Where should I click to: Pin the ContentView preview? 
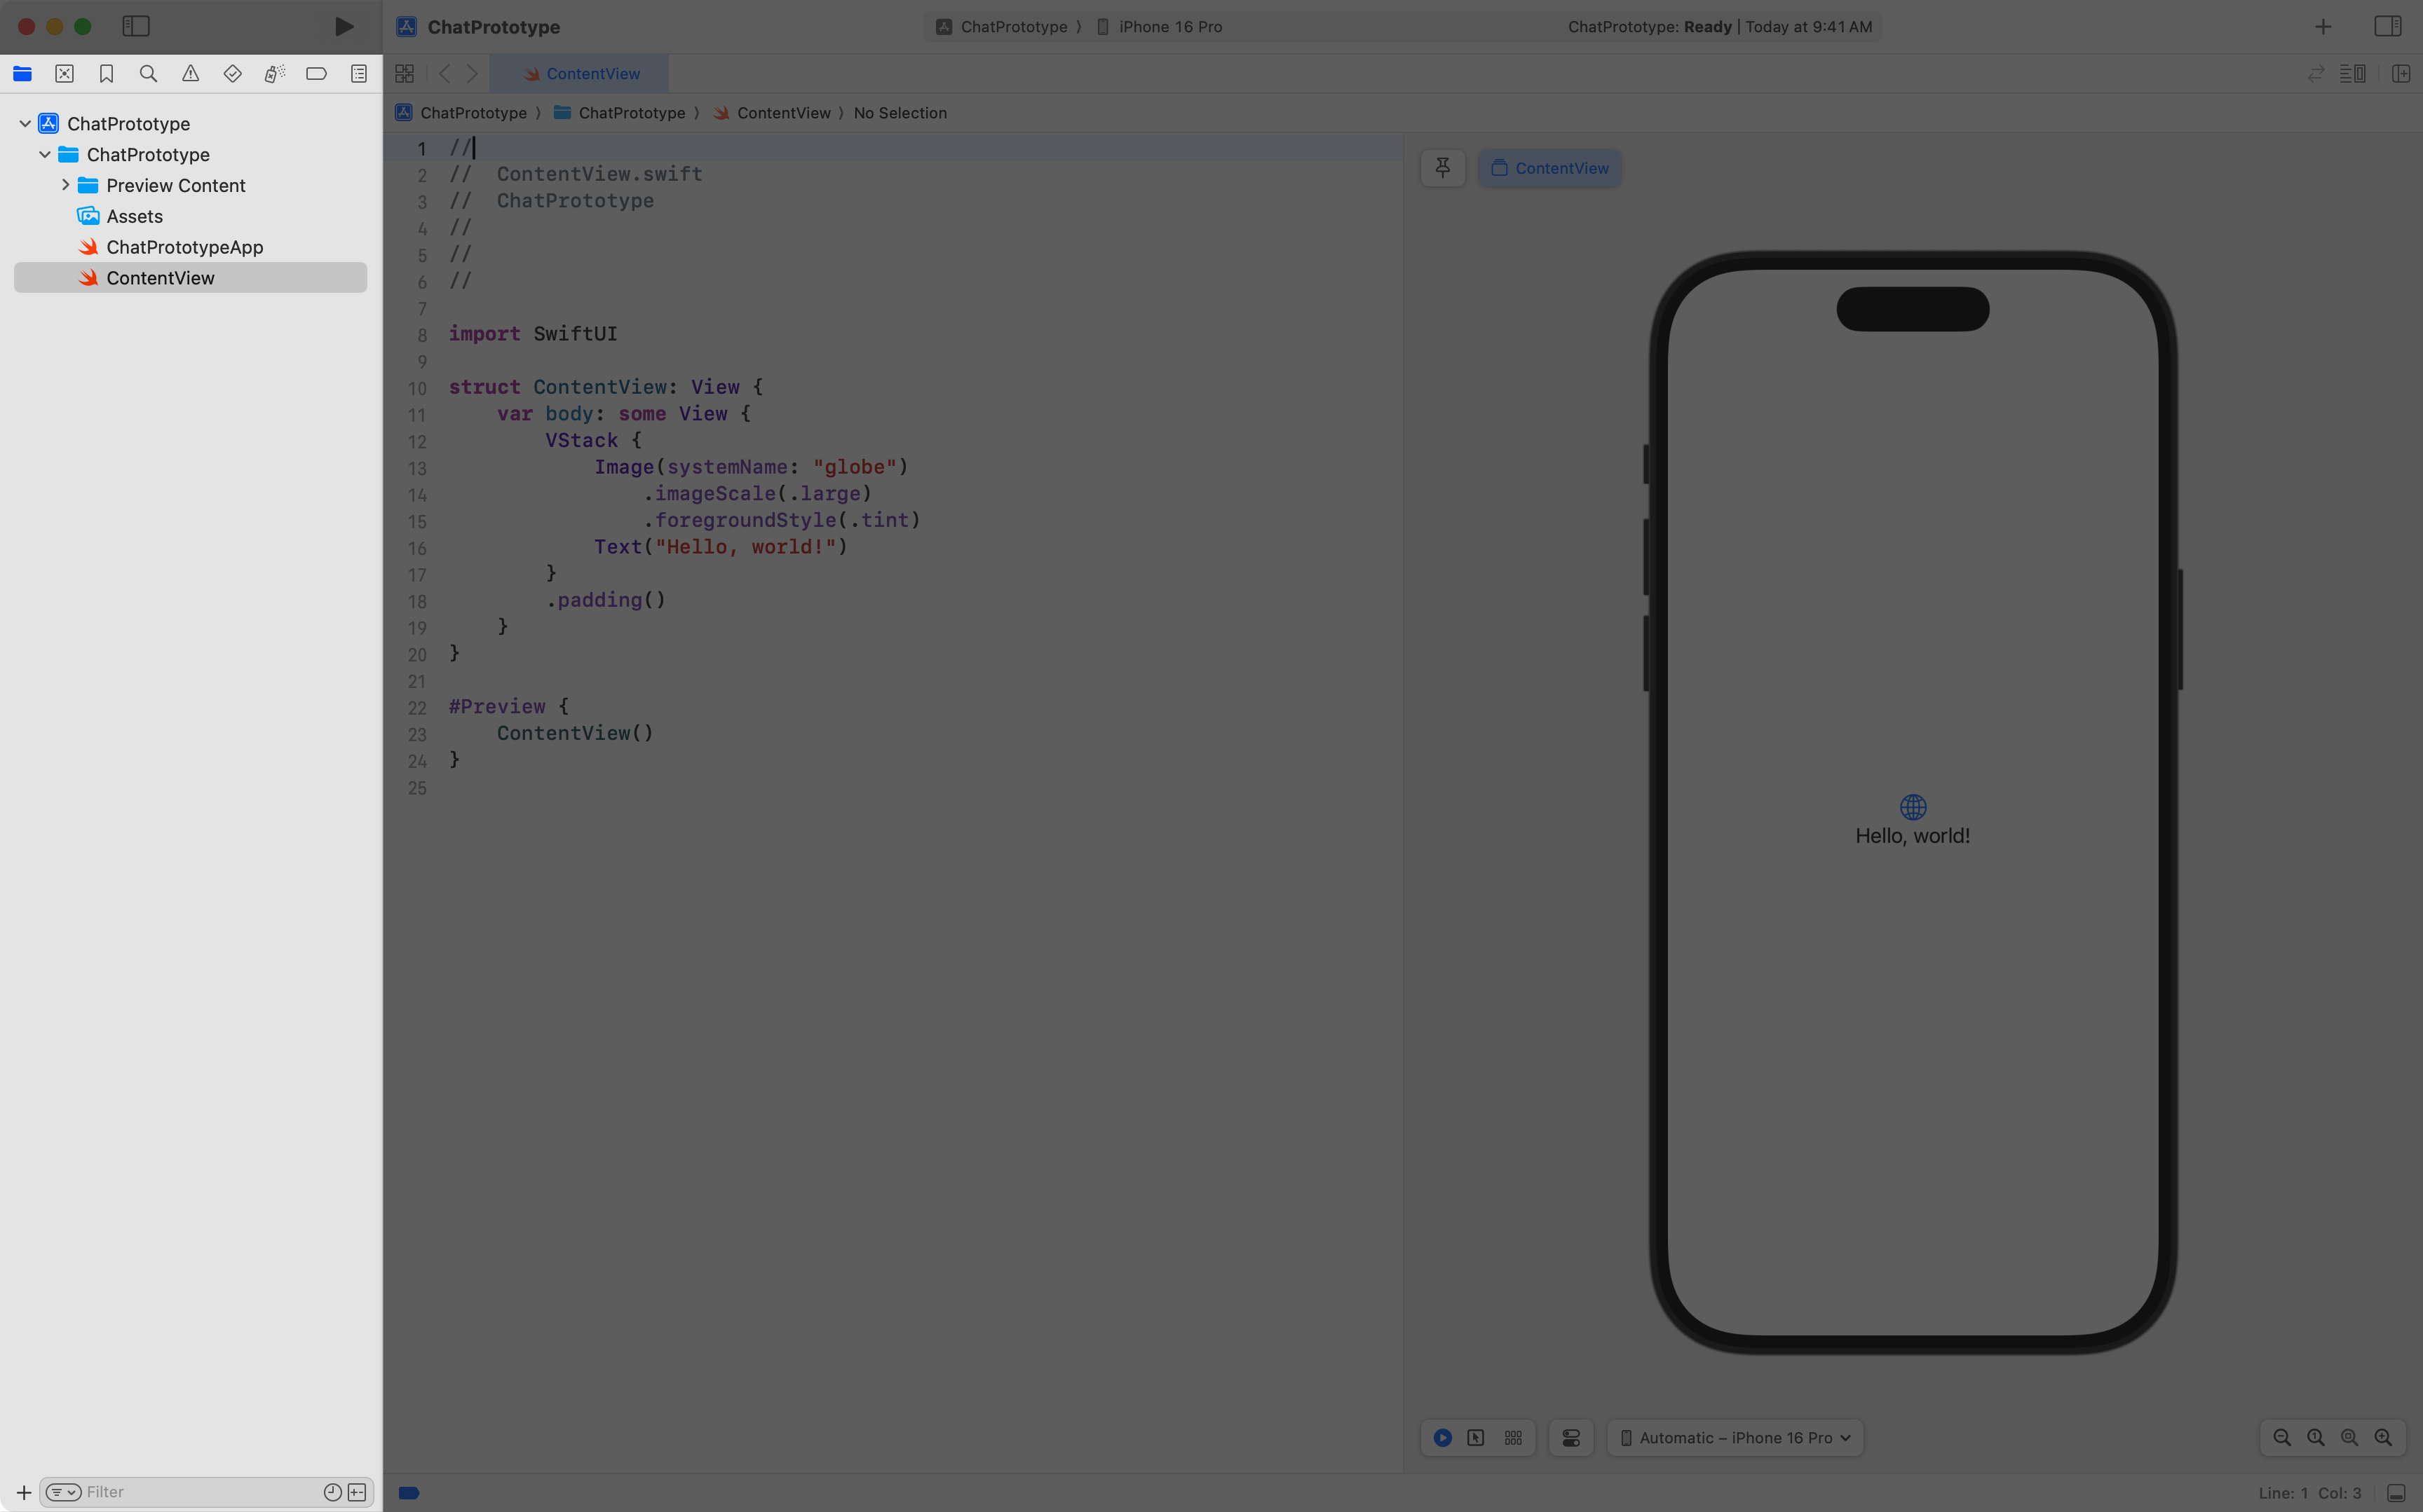click(1441, 167)
